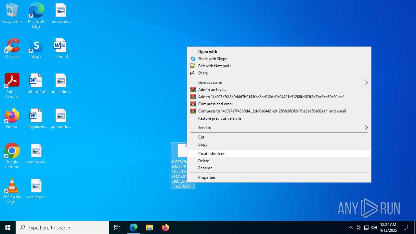Choose Restore previous versions
The width and height of the screenshot is (416, 234).
(x=279, y=118)
